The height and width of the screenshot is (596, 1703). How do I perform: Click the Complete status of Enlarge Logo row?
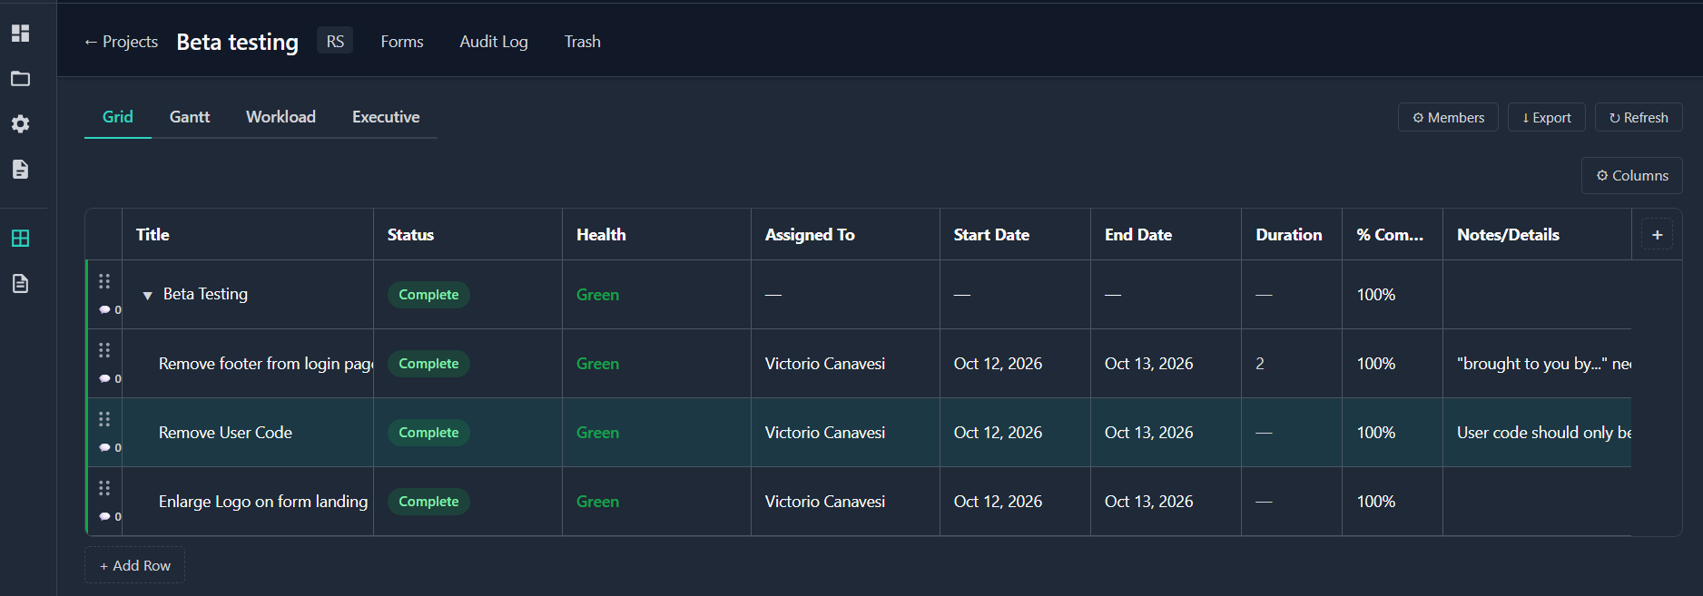click(x=428, y=502)
